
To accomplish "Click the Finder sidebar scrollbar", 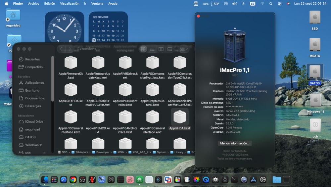I will pos(53,79).
